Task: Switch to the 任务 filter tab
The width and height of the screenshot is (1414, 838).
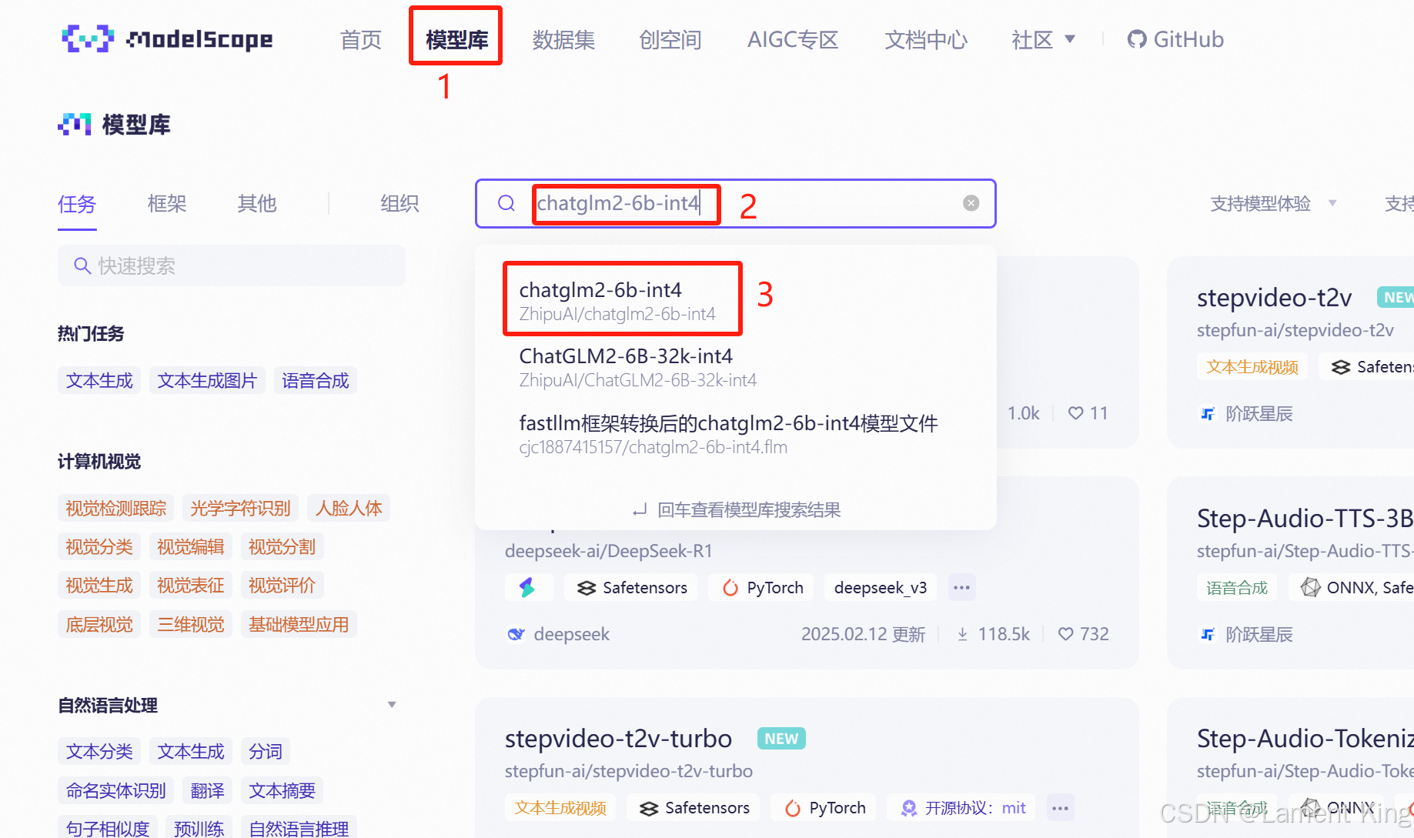Action: pos(77,204)
